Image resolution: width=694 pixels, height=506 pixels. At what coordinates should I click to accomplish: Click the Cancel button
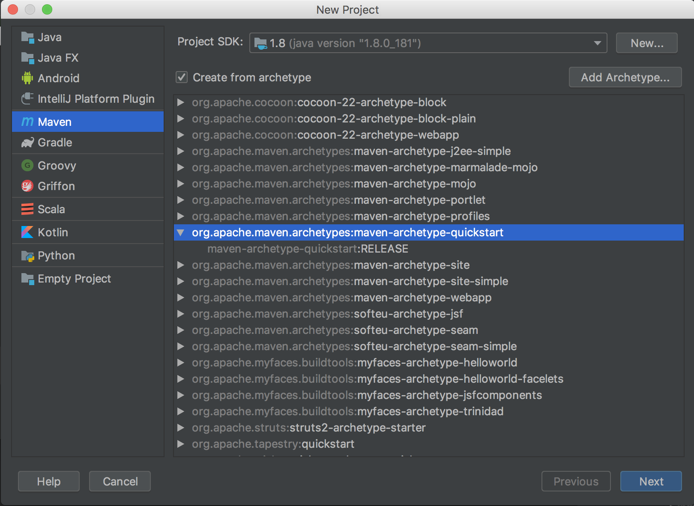(x=120, y=482)
